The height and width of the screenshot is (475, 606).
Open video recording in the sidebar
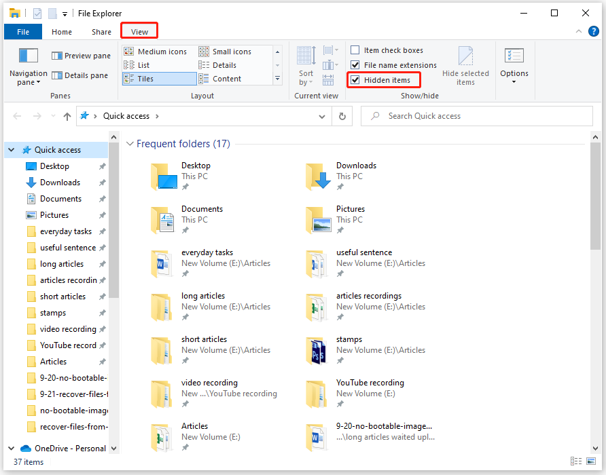(68, 329)
